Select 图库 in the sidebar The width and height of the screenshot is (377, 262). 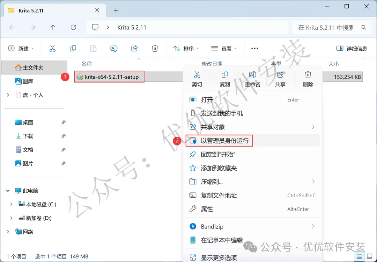click(x=34, y=81)
